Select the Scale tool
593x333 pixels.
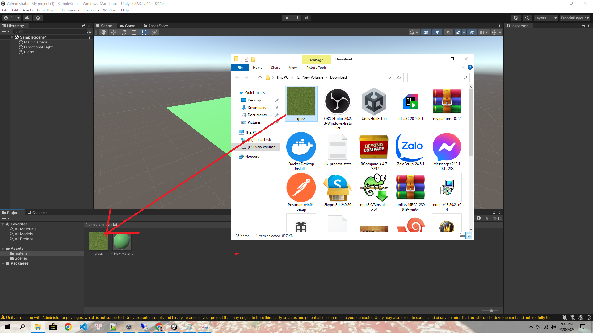(x=134, y=32)
